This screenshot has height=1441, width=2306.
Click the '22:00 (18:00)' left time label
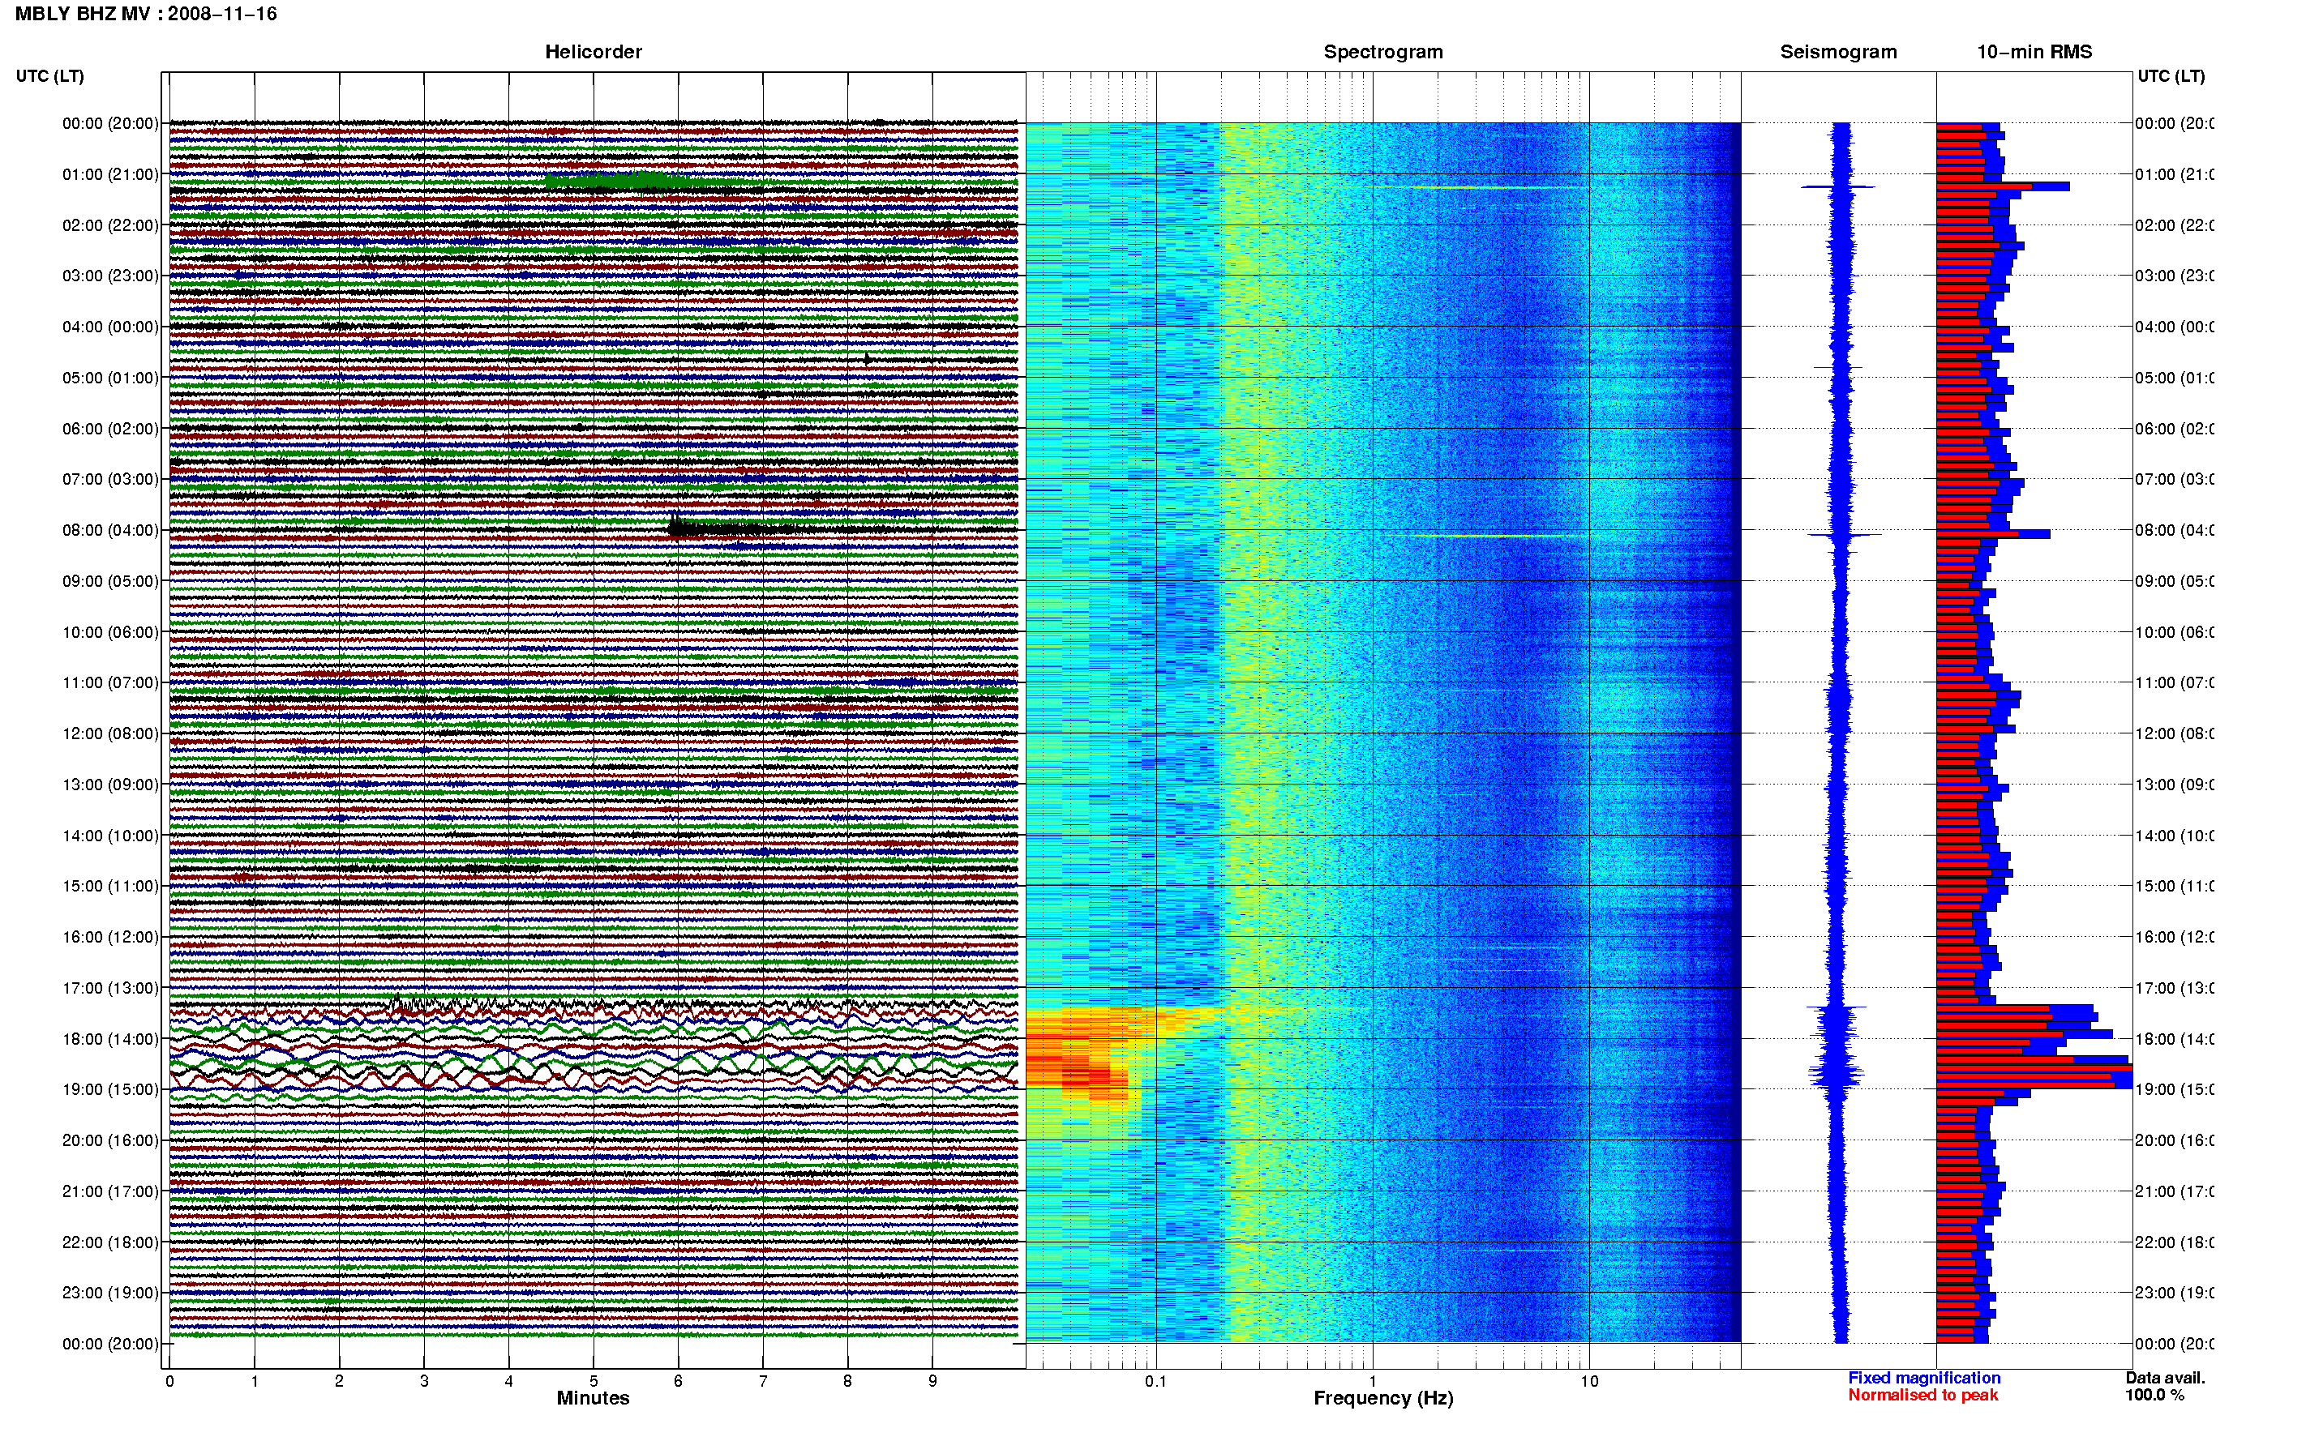point(110,1242)
